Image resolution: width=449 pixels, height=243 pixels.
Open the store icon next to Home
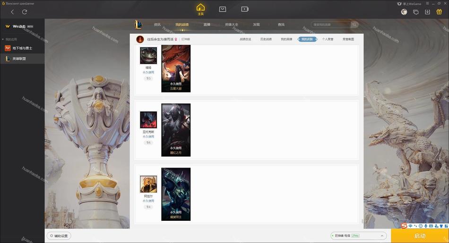223,9
